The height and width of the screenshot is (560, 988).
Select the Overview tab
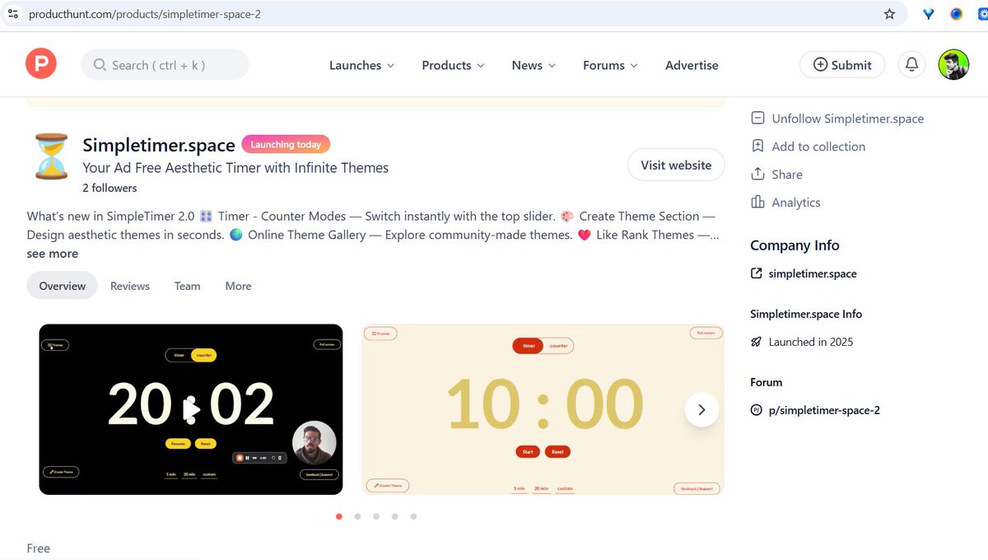point(62,286)
